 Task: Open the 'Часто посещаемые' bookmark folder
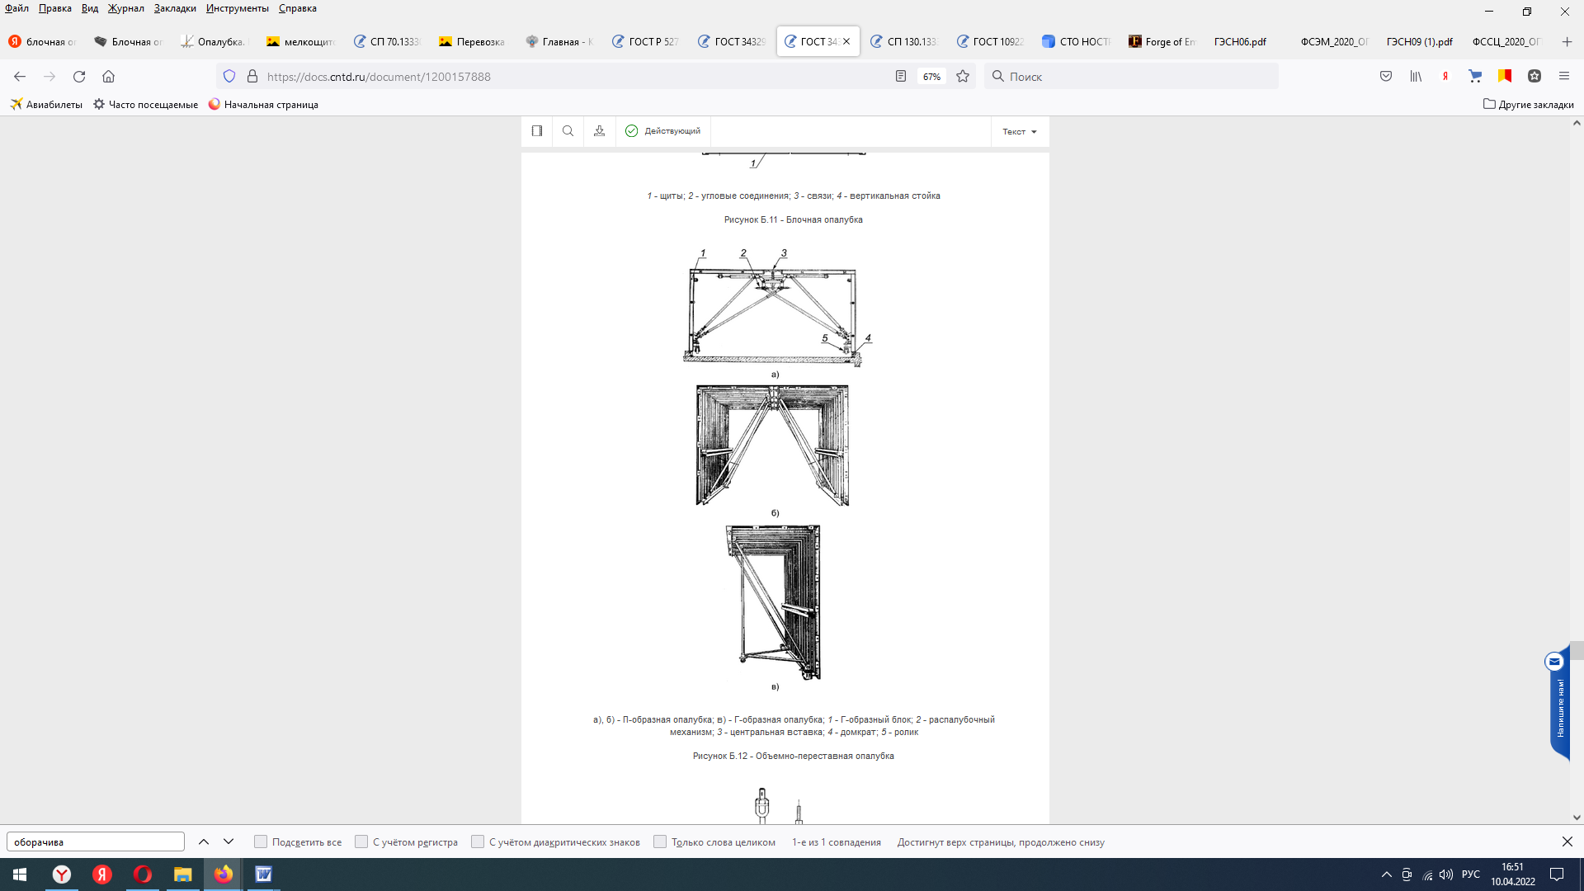coord(146,104)
